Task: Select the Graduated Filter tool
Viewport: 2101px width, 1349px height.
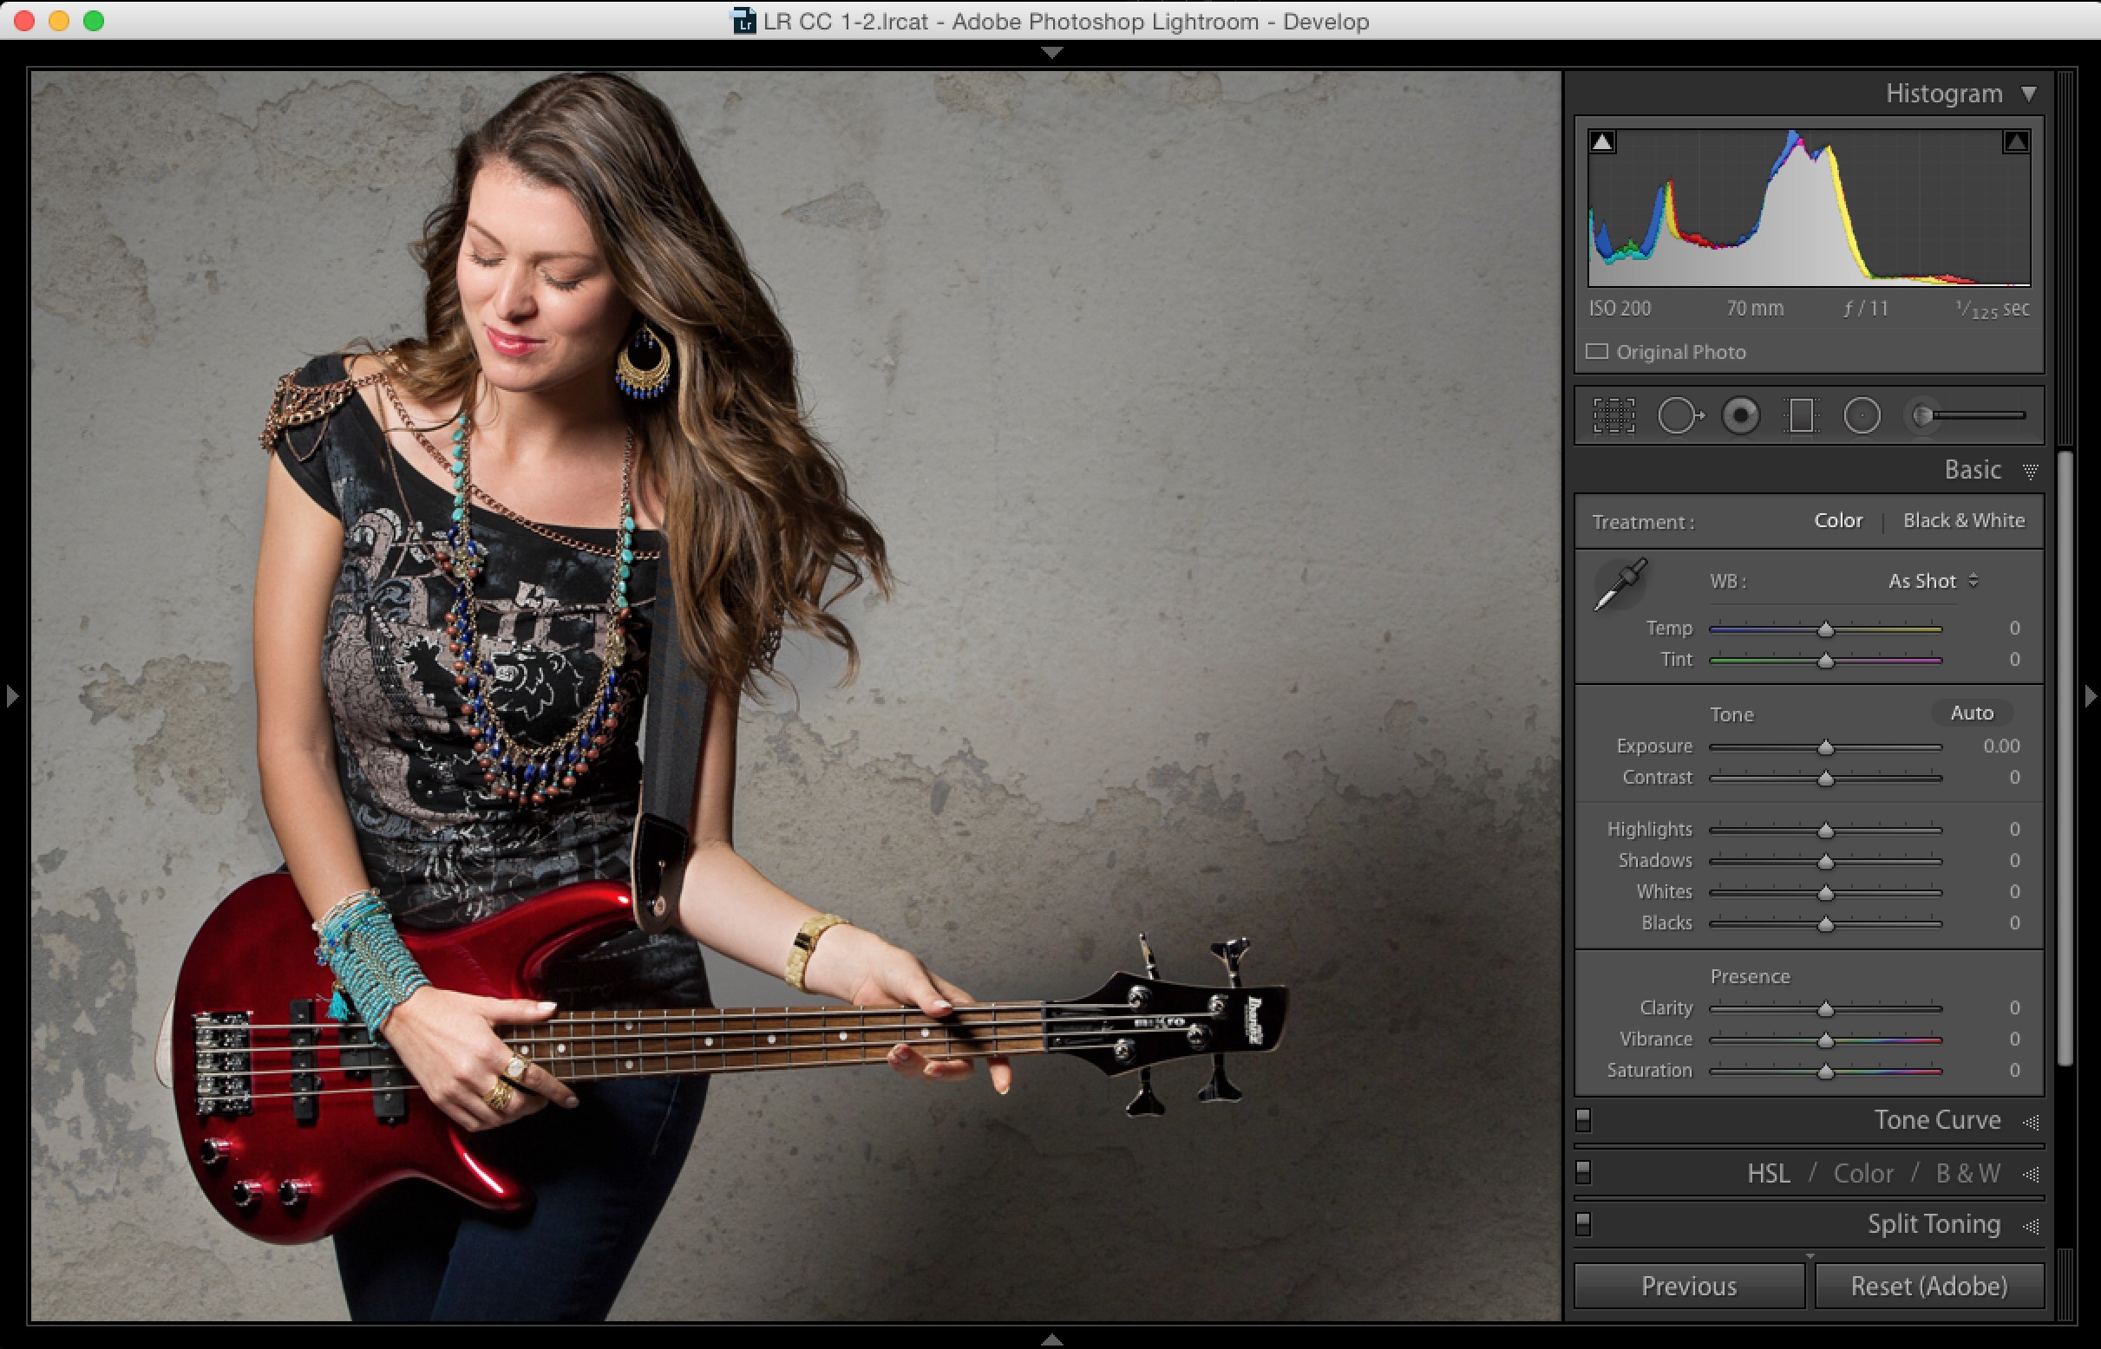Action: [x=1800, y=415]
